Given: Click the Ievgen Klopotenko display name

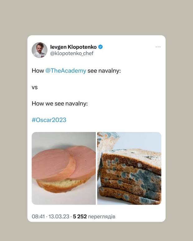Looking at the screenshot, I should [x=73, y=47].
